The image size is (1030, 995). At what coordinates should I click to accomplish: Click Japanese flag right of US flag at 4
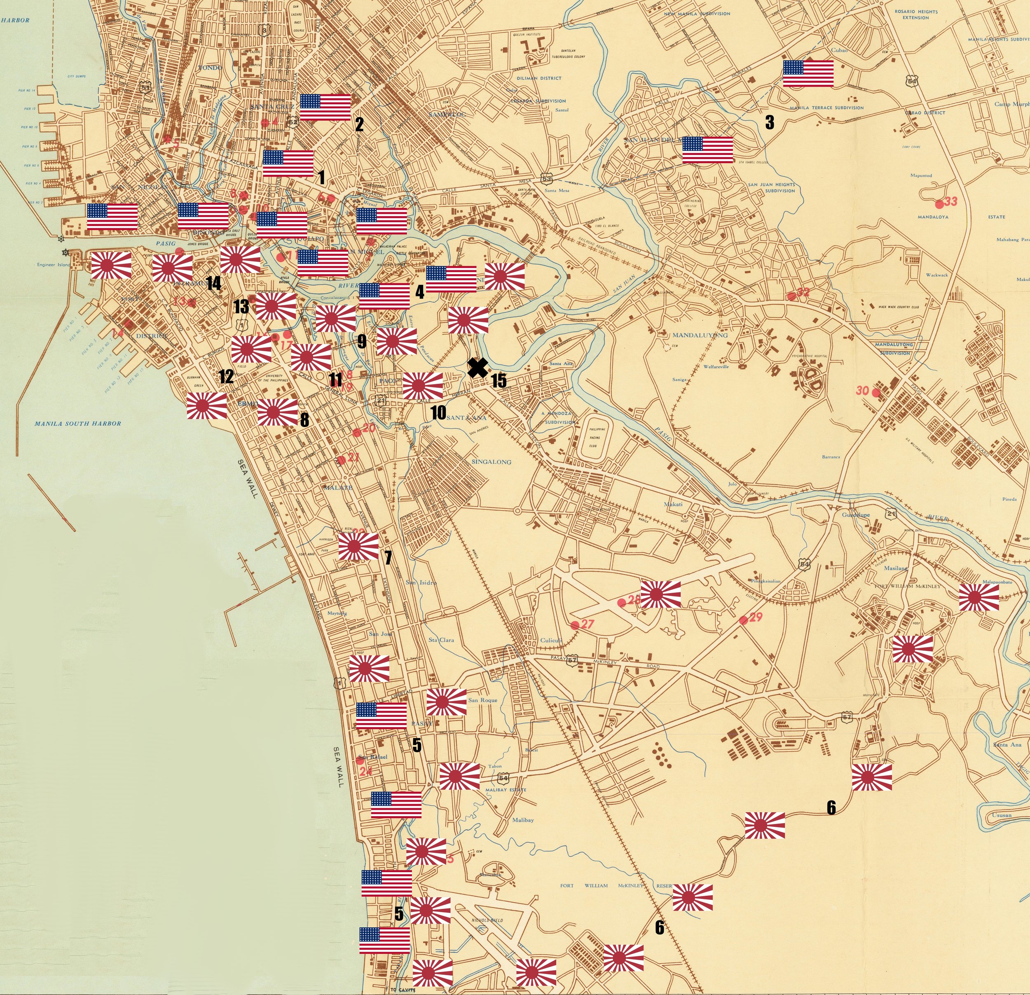[x=504, y=277]
